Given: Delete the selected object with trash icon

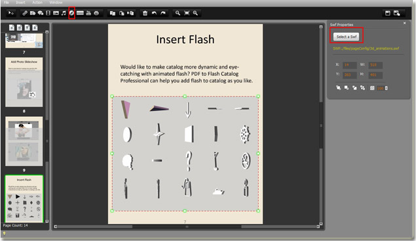Looking at the screenshot, I should 145,13.
